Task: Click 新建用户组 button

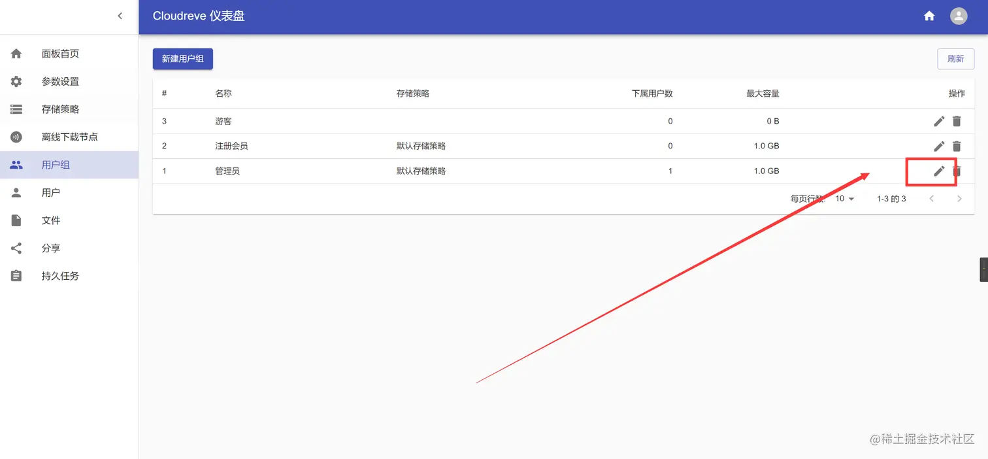Action: 183,59
